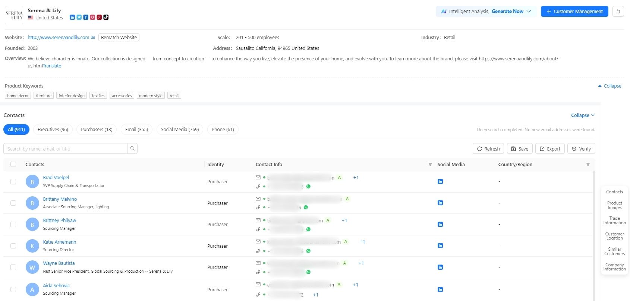The width and height of the screenshot is (630, 301).
Task: Expand Aida Sehovic's extra emails +1
Action: (356, 285)
